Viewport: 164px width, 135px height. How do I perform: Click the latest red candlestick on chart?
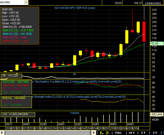point(144,32)
